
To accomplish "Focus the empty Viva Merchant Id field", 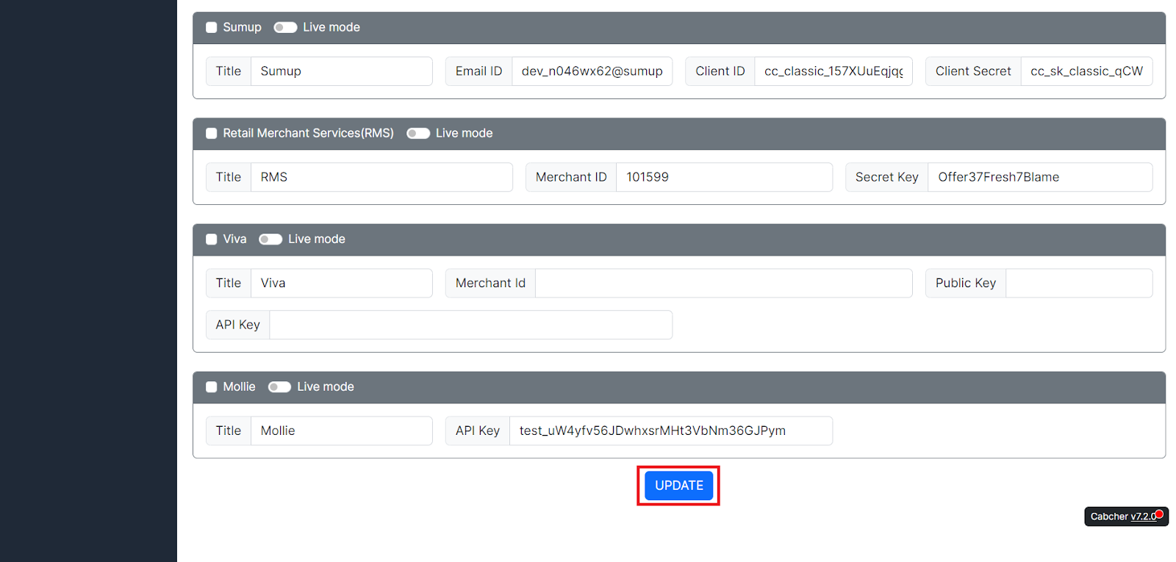I will tap(724, 283).
